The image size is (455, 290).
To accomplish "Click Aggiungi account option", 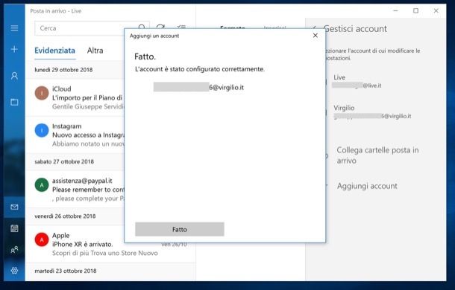I will (x=367, y=186).
